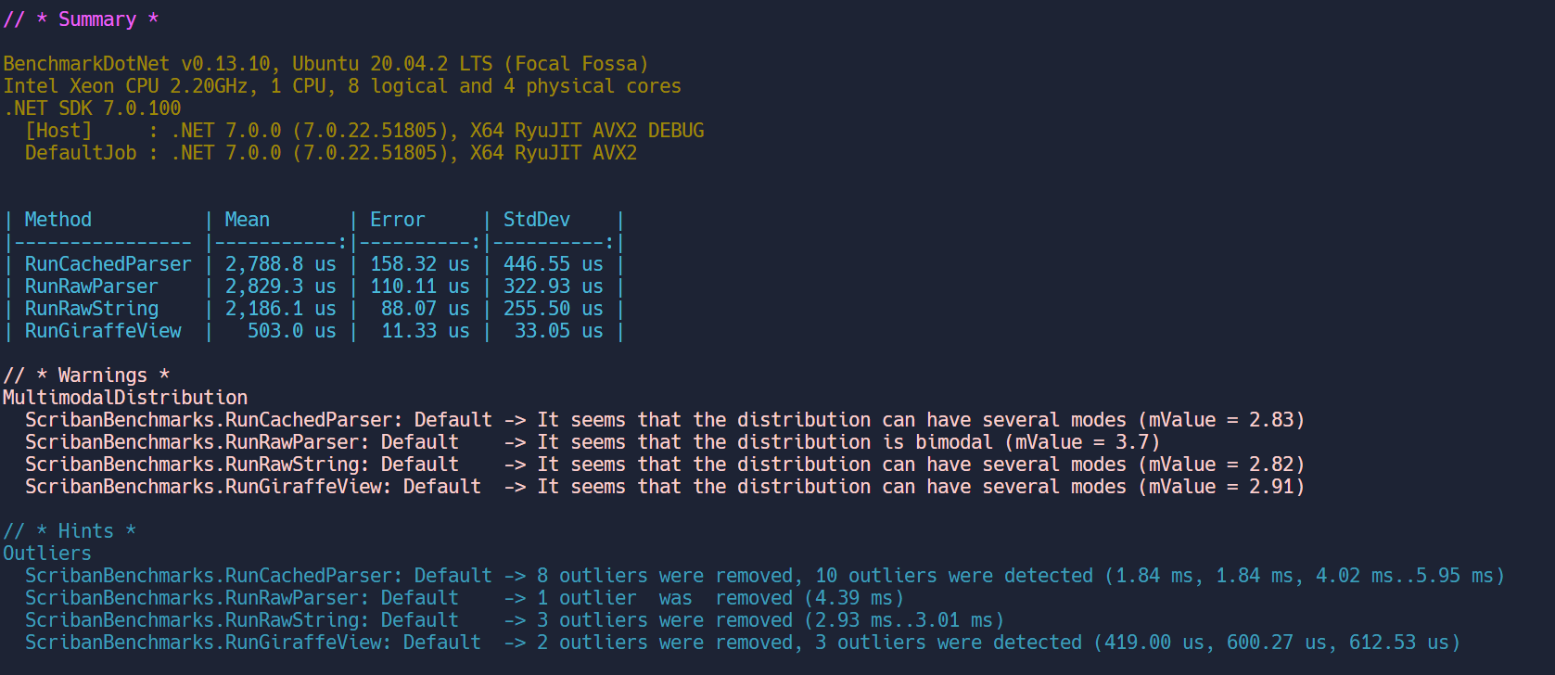Click the Summary heading comment
This screenshot has height=675, width=1555.
point(82,19)
